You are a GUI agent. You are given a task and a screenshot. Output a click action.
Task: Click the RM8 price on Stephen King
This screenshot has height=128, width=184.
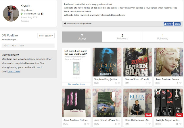point(96,83)
